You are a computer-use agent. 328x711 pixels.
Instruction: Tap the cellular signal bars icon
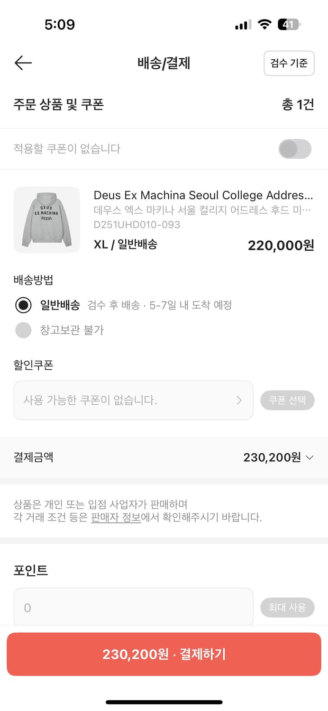[243, 25]
